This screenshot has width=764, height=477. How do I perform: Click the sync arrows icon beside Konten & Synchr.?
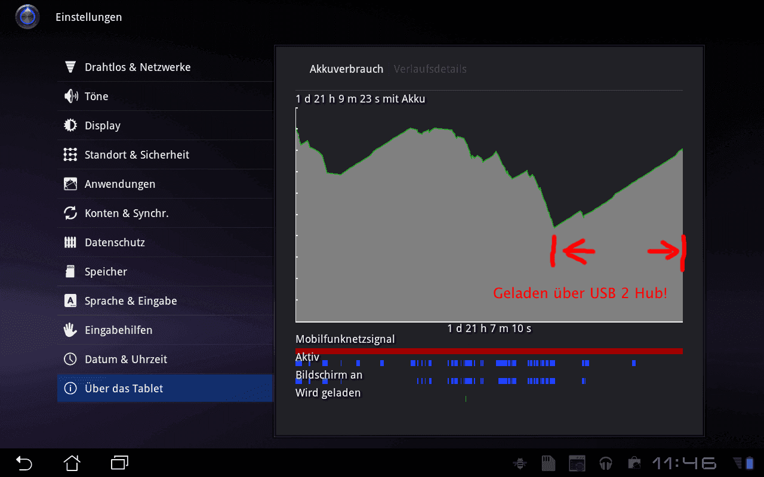[70, 213]
